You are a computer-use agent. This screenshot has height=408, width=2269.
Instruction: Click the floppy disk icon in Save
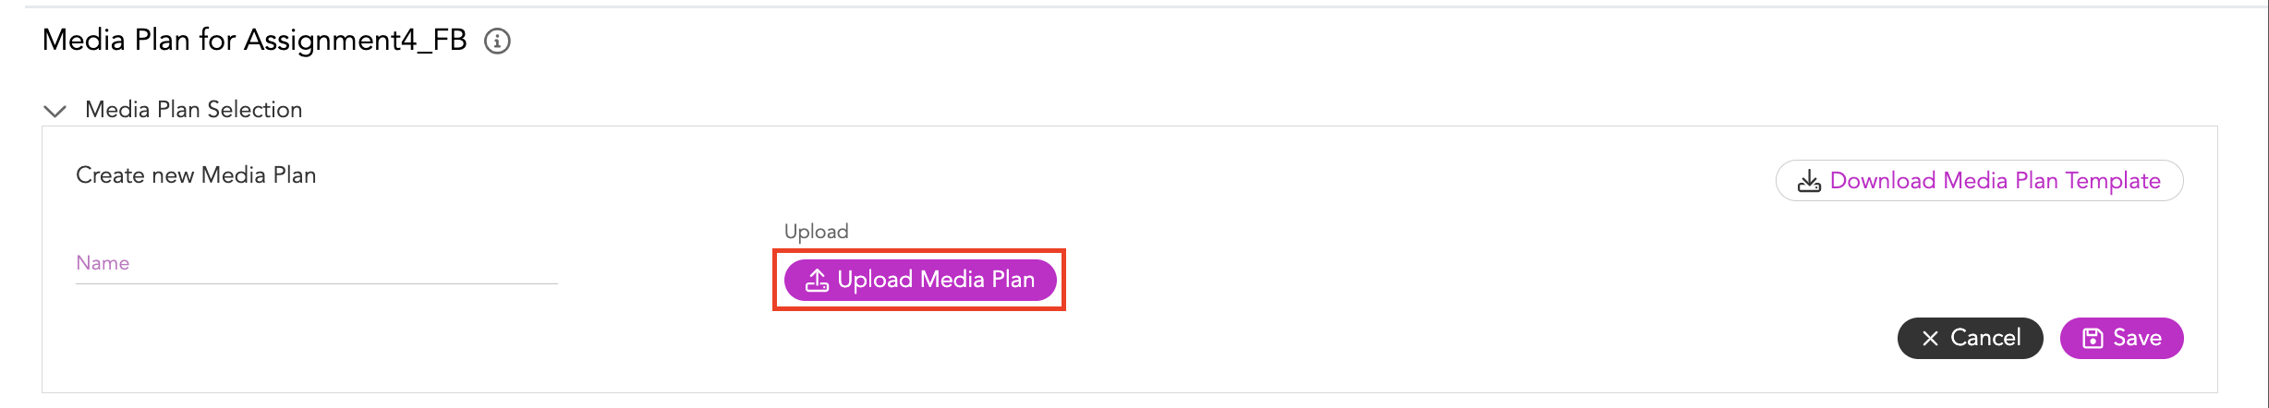(2093, 339)
